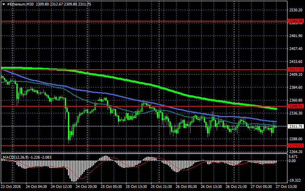Select the red 2274.93 price level label

point(296,146)
